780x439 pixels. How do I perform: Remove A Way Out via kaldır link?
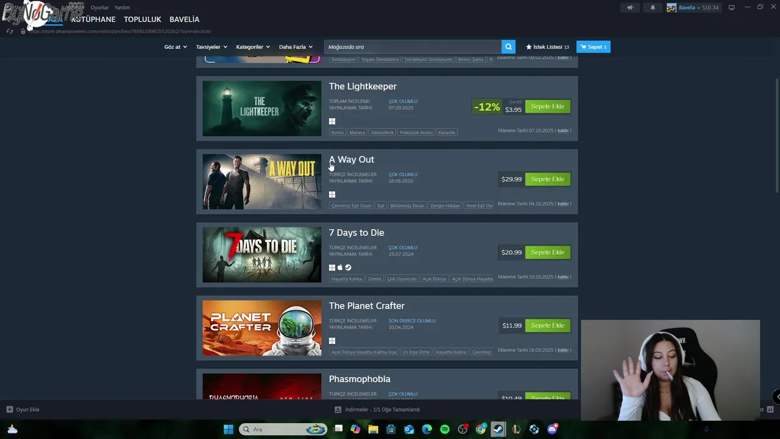point(563,204)
